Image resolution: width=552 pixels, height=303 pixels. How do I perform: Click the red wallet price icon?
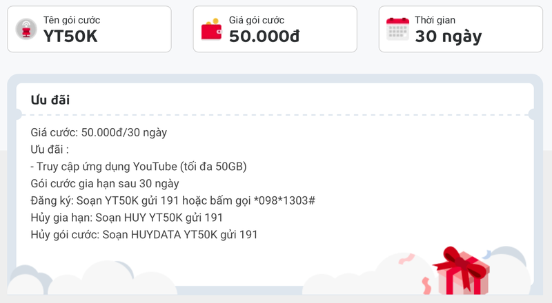(212, 29)
